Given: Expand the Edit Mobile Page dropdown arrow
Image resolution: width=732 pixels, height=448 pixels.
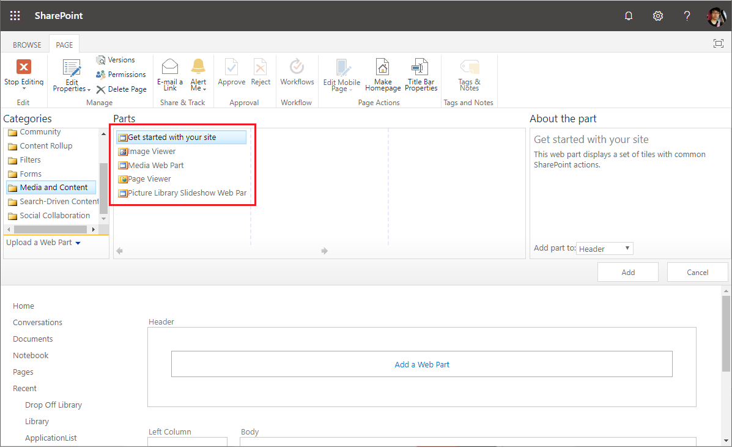Looking at the screenshot, I should pyautogui.click(x=350, y=90).
